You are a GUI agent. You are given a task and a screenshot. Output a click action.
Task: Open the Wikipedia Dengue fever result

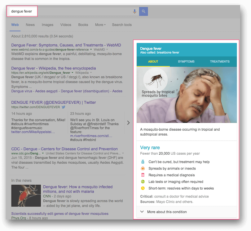click(53, 68)
